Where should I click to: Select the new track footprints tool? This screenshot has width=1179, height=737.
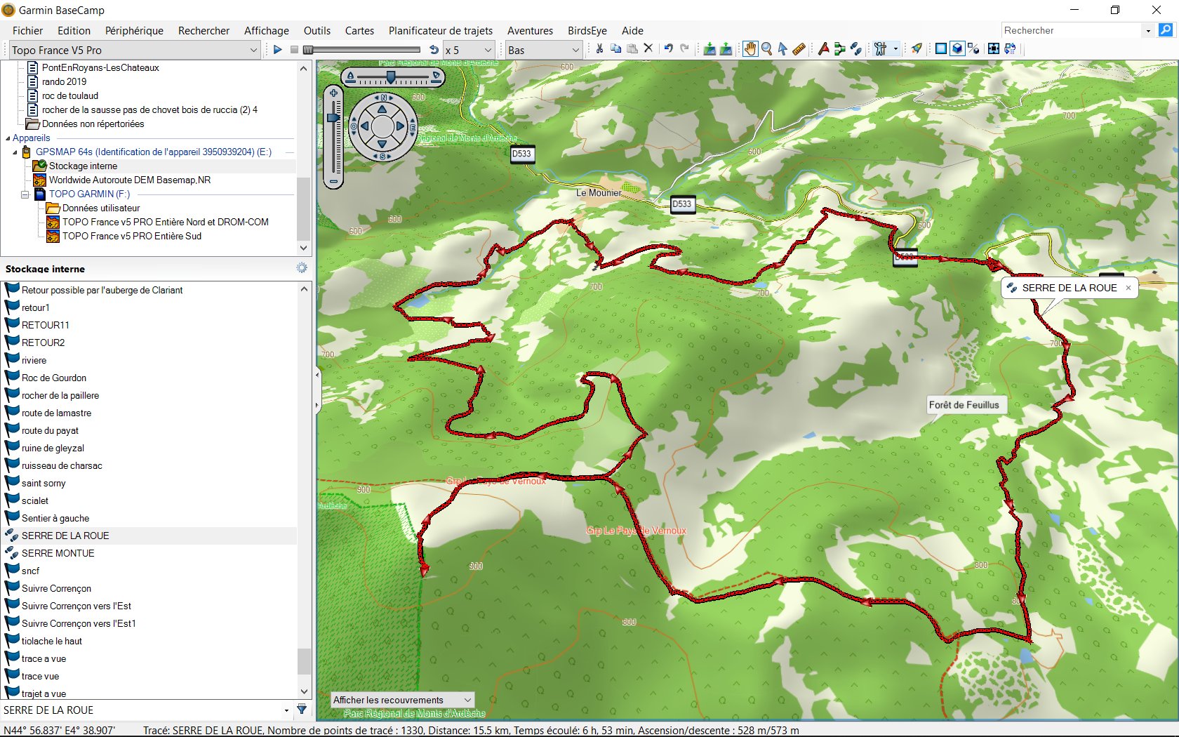point(855,48)
